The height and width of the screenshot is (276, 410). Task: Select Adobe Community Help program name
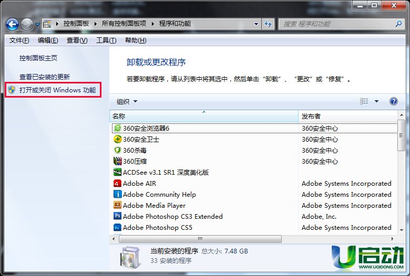click(x=159, y=195)
